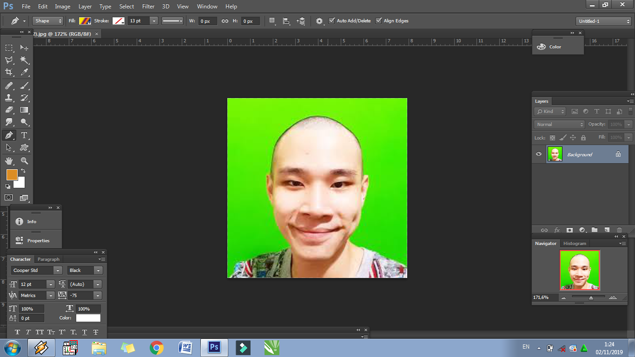Open the collapsed Info panel
Screen dimensions: 635x357
point(36,222)
